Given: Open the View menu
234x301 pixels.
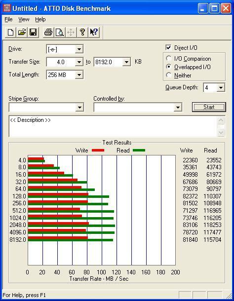Looking at the screenshot, I should 24,19.
